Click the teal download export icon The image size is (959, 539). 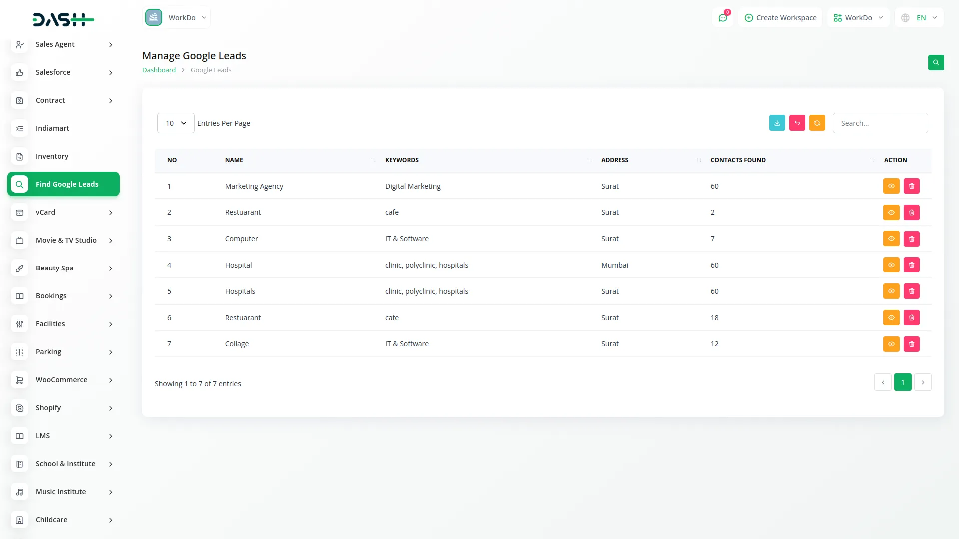777,123
